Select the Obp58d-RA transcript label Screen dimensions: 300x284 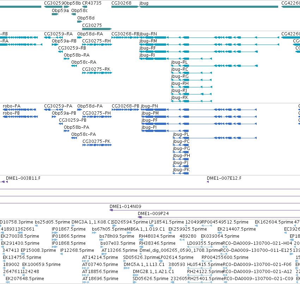(x=90, y=34)
